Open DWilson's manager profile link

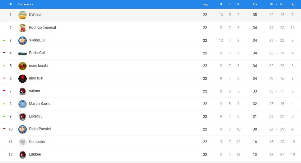coord(36,15)
